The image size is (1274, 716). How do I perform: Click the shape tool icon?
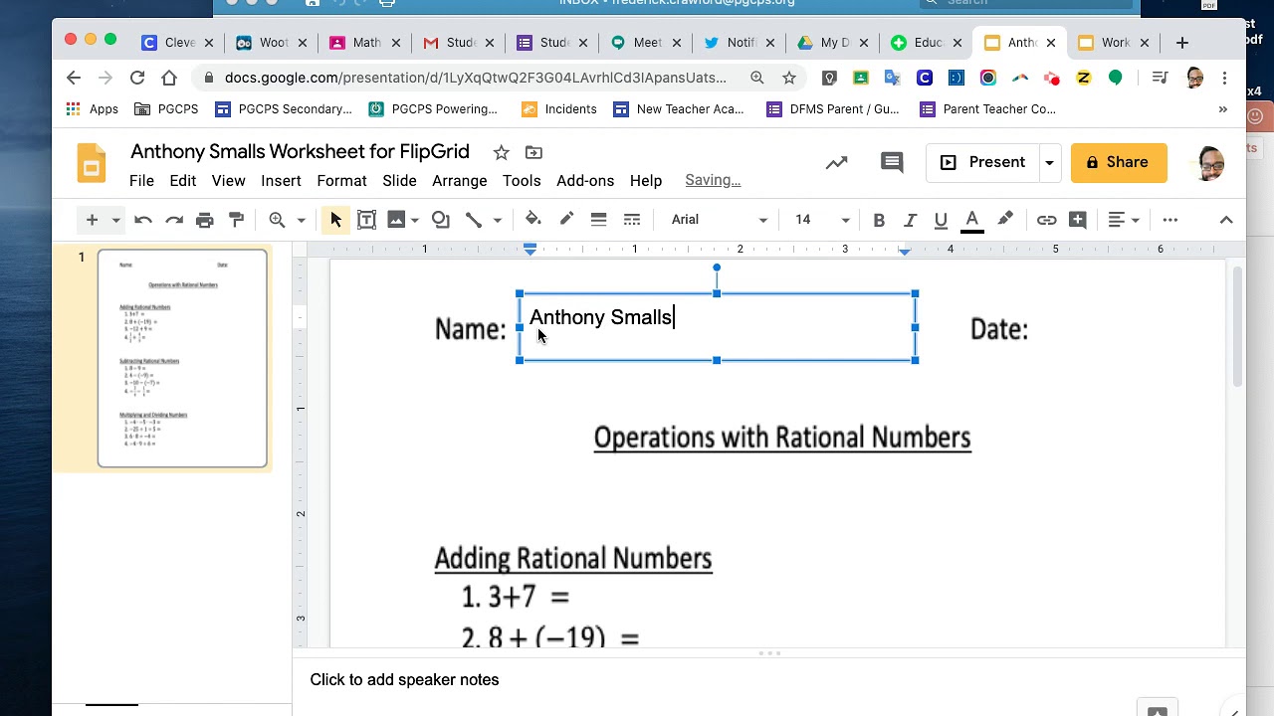coord(441,220)
